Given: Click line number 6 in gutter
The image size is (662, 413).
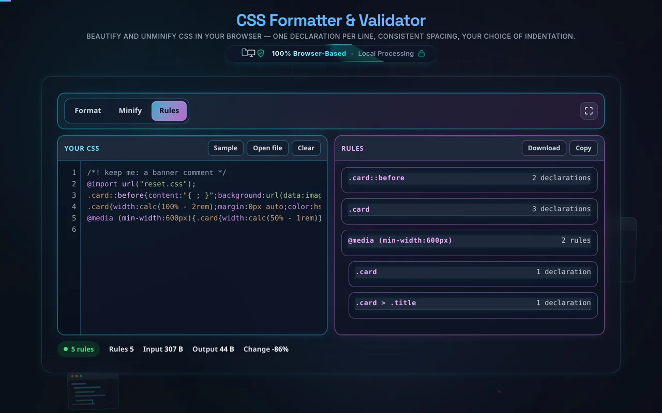Looking at the screenshot, I should pyautogui.click(x=74, y=229).
